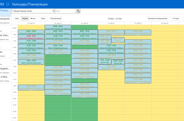The width and height of the screenshot is (184, 121).
Task: Click the magnifier search button
Action: coord(78,11)
